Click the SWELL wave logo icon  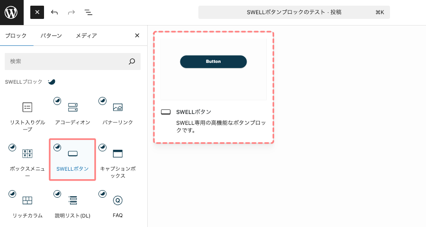click(x=52, y=81)
